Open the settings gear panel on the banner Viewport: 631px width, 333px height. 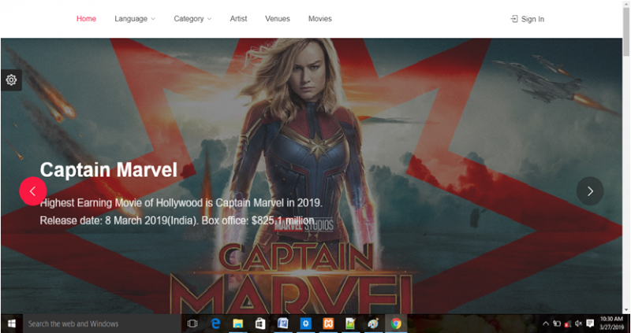(11, 80)
